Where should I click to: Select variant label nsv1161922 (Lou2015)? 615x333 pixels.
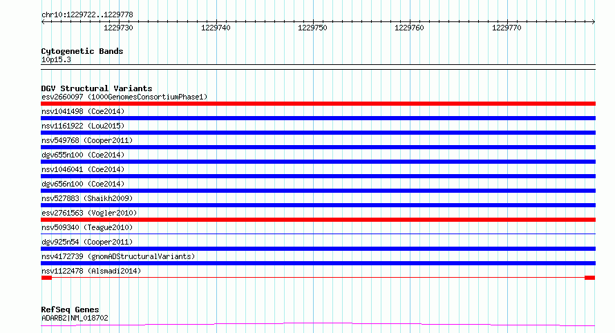click(83, 126)
